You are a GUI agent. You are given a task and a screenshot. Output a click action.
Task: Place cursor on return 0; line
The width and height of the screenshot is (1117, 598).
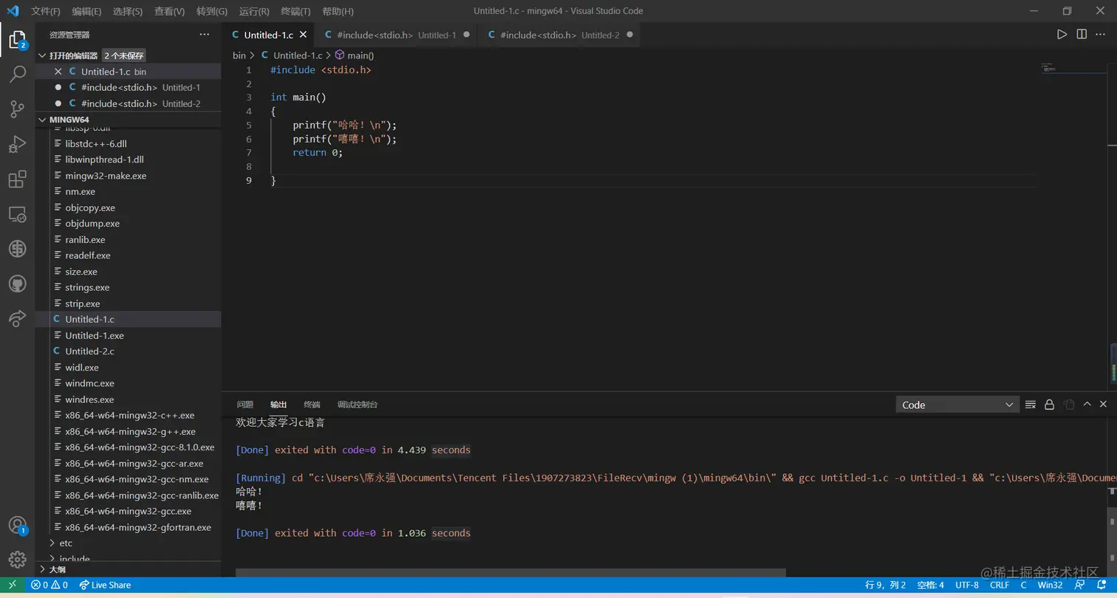(x=318, y=153)
